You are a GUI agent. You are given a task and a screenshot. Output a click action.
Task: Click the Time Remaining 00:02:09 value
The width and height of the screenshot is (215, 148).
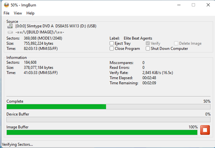click(x=149, y=83)
